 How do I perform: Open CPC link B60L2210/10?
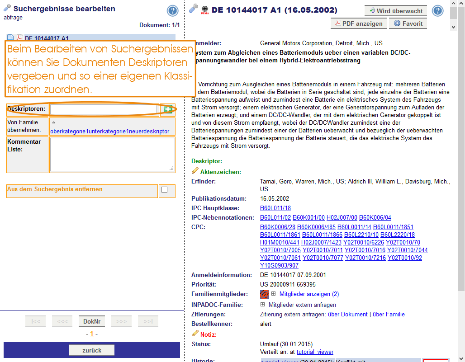[x=361, y=235]
